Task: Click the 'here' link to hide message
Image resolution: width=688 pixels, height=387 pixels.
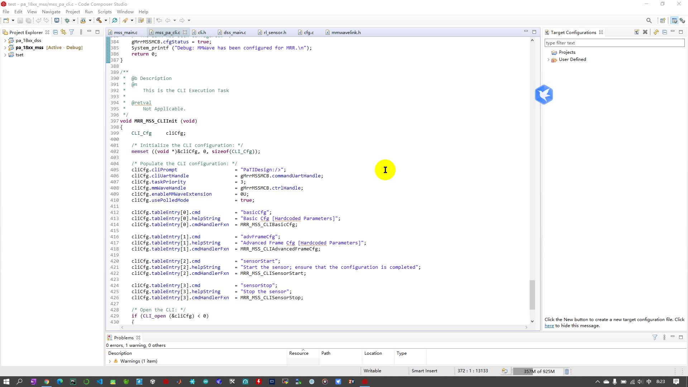Action: [x=549, y=326]
